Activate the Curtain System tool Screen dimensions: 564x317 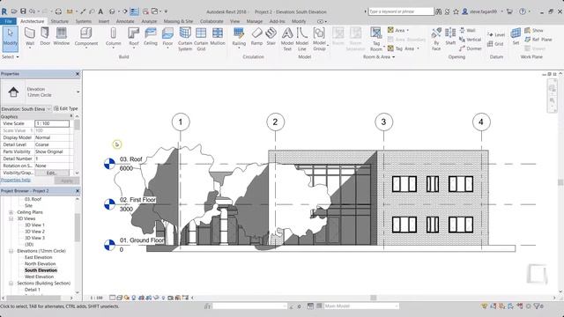[185, 39]
